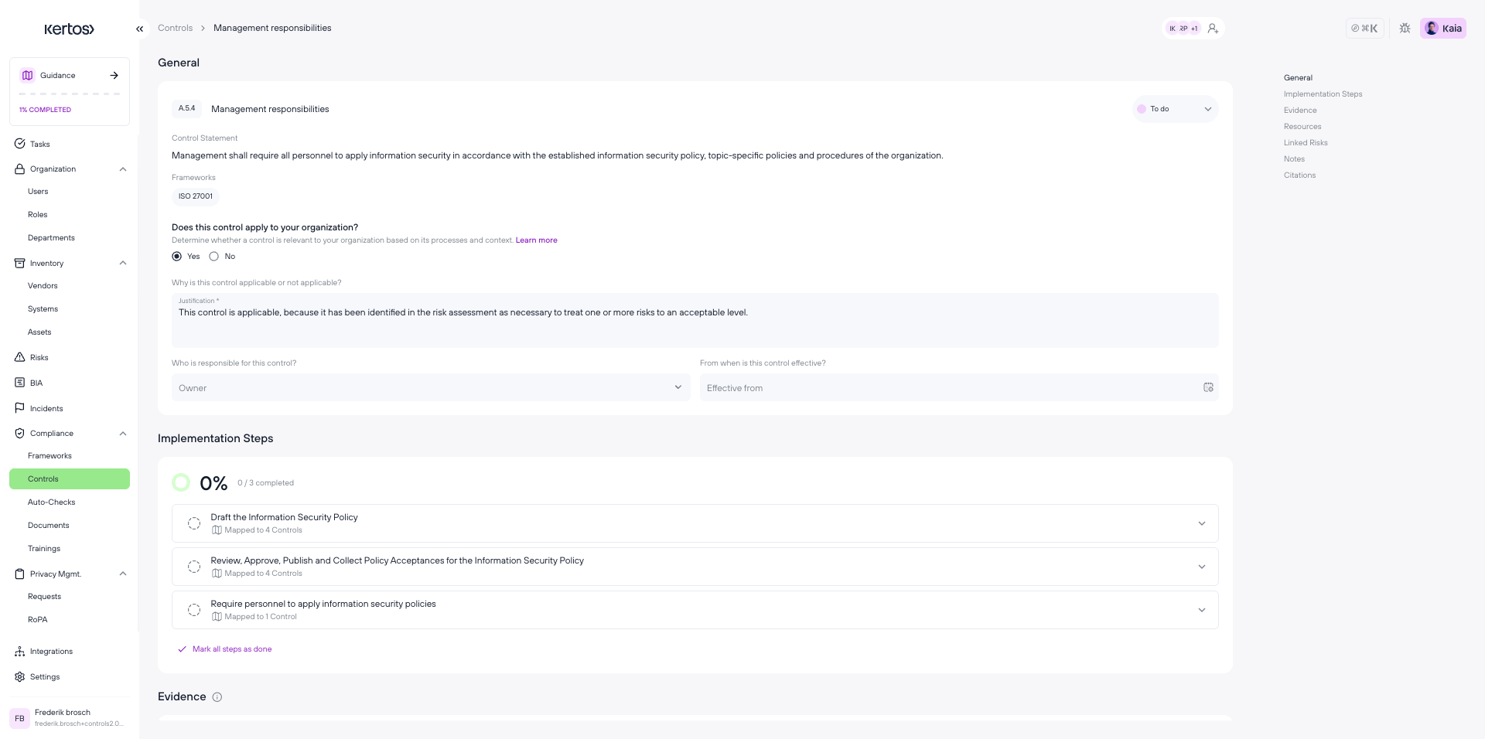Open Assets in sidebar
This screenshot has height=739, width=1485.
coord(39,332)
